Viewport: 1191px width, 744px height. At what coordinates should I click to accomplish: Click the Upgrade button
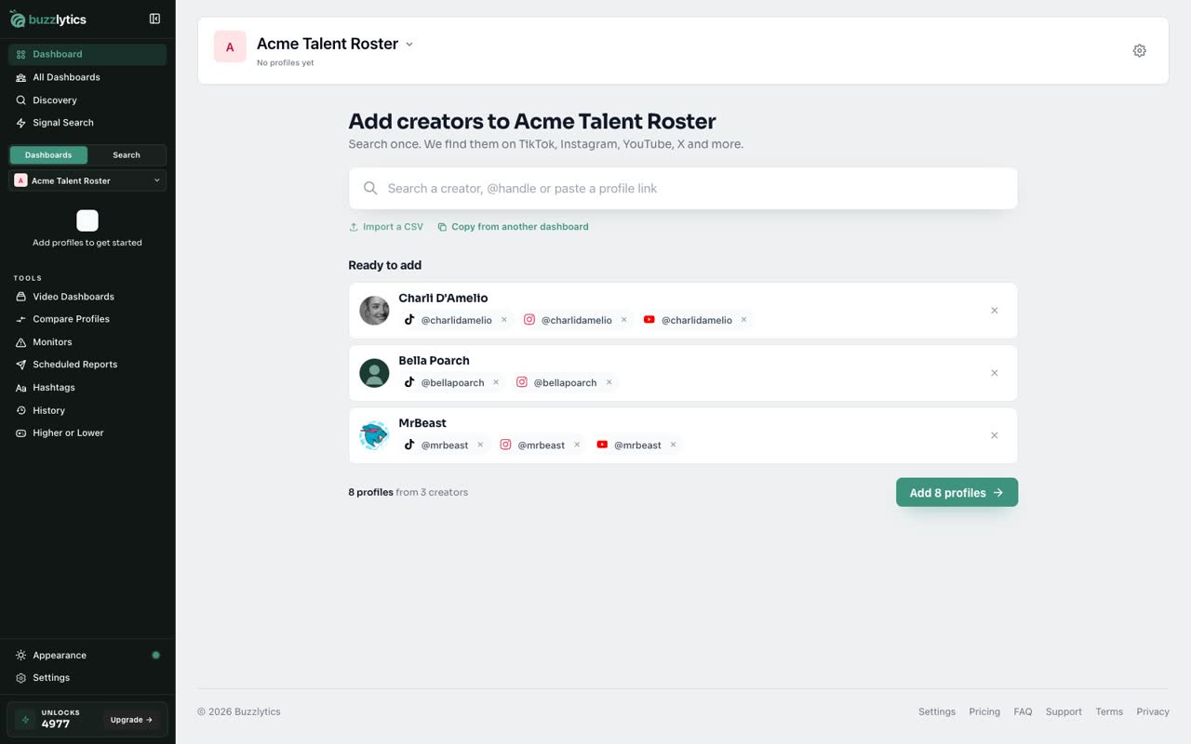(131, 720)
